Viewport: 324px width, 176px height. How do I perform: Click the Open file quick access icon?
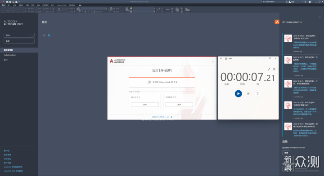(10, 2)
